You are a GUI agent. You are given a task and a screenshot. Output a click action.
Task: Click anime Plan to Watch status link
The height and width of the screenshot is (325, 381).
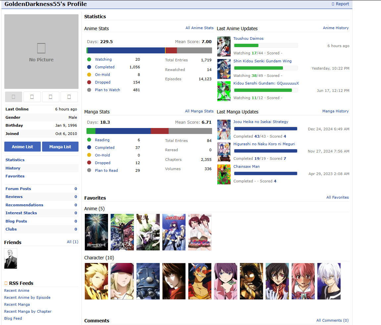[107, 90]
